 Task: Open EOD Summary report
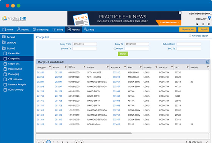point(16,90)
